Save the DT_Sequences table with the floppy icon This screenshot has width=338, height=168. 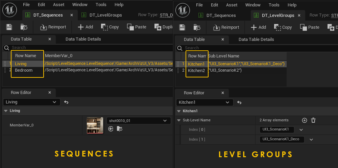(9, 27)
